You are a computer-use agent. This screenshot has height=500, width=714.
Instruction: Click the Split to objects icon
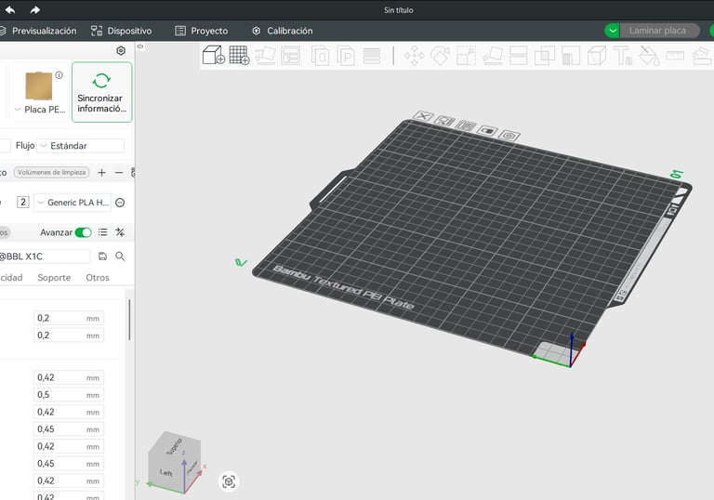coord(320,56)
